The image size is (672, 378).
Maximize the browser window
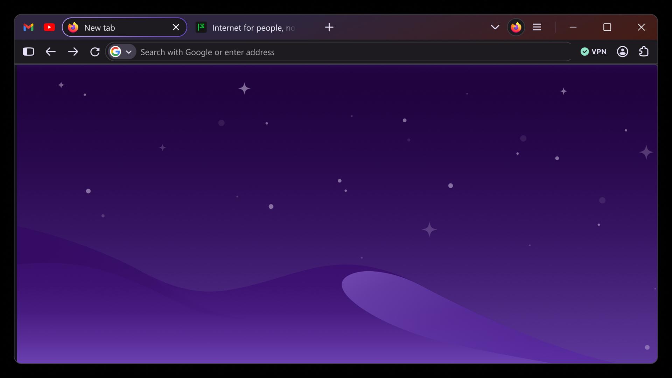(607, 27)
